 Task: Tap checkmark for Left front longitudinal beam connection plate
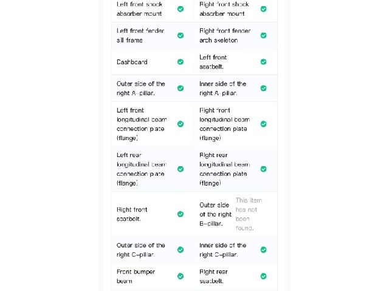pos(181,124)
